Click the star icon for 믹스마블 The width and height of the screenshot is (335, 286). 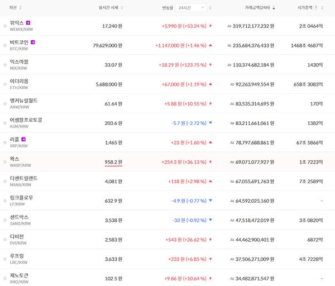tap(5, 65)
